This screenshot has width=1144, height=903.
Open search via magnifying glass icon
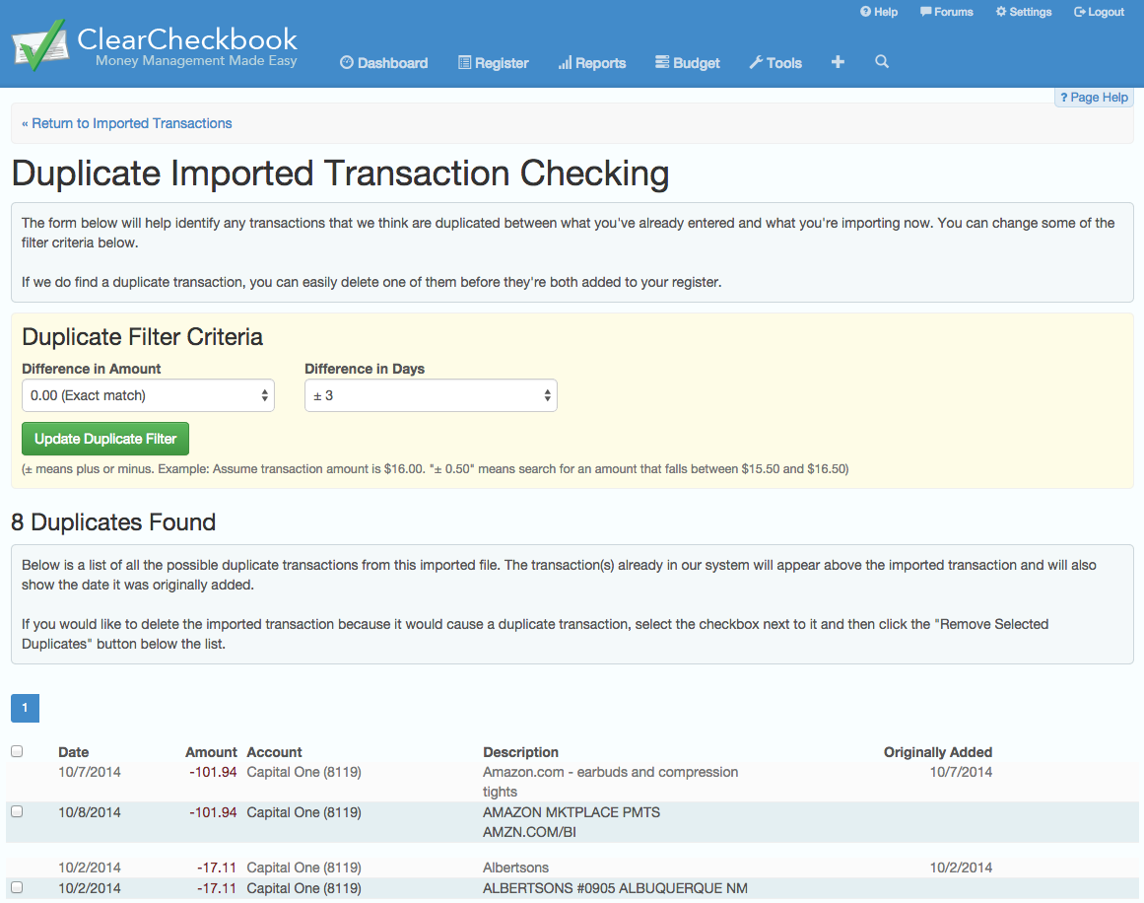(x=882, y=62)
